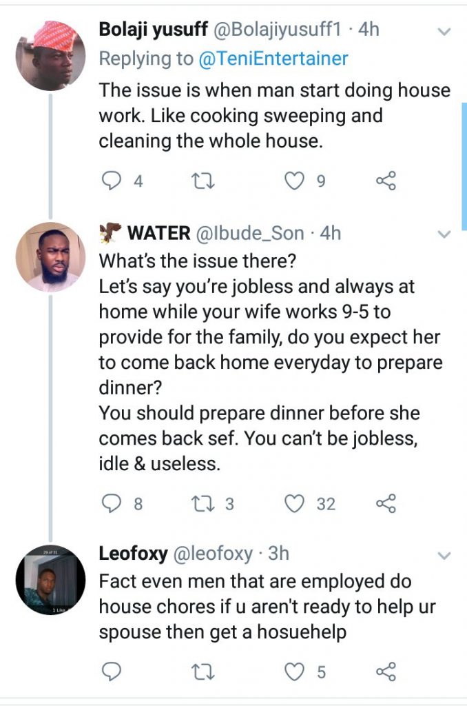Click the blue scrollbar on the right edge
The height and width of the screenshot is (706, 467).
click(x=464, y=165)
